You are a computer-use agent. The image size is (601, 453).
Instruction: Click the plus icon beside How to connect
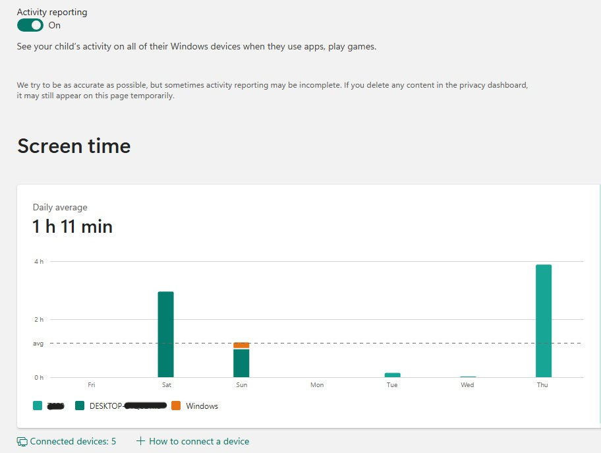click(x=140, y=441)
